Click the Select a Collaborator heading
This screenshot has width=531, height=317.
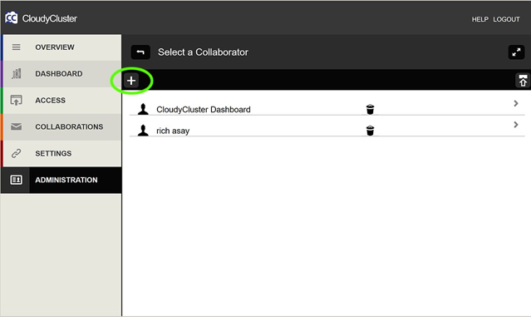click(203, 52)
